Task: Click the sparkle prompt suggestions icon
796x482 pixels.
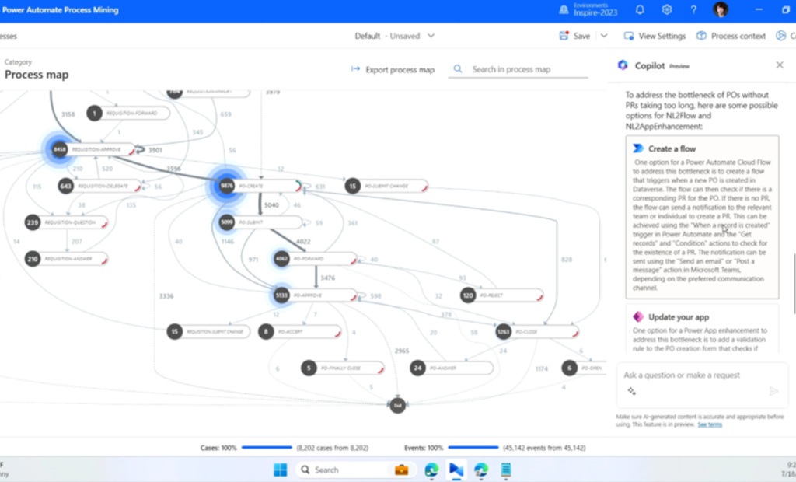Action: [x=631, y=390]
